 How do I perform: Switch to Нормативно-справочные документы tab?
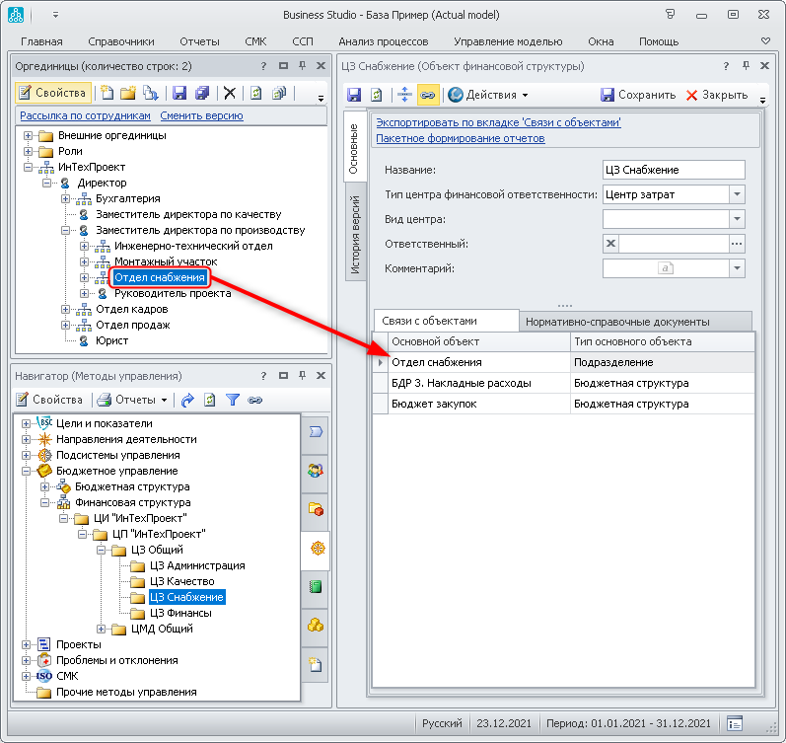click(x=616, y=321)
